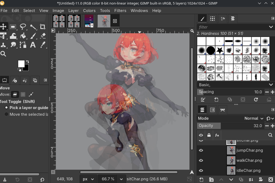Select the Warp Transform tool
275x183 pixels.
[x=13, y=36]
